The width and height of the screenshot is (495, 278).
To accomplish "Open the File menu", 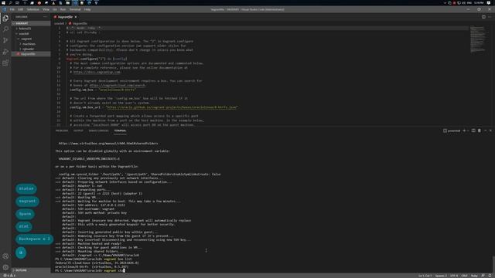I will tap(12, 9).
